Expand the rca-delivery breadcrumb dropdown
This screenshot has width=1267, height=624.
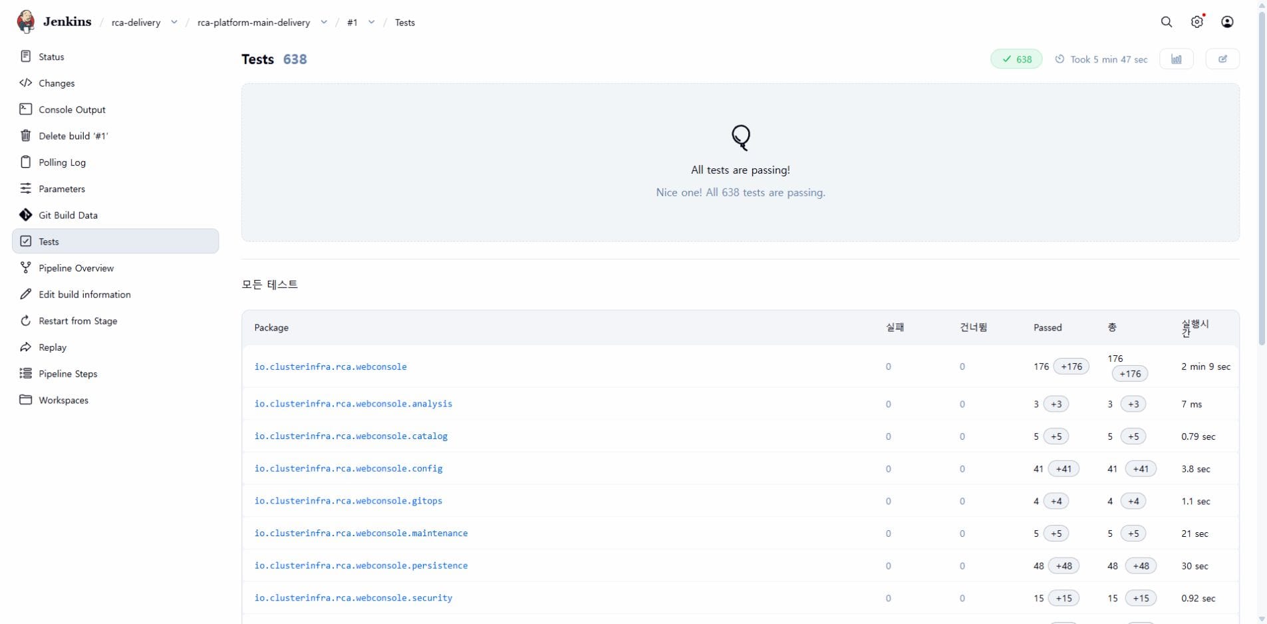(x=174, y=22)
